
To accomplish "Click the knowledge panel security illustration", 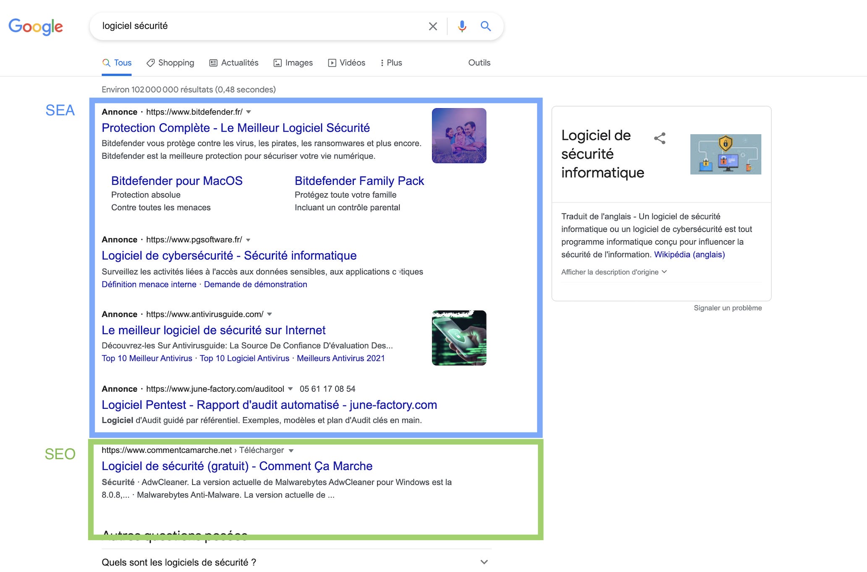I will pos(726,154).
